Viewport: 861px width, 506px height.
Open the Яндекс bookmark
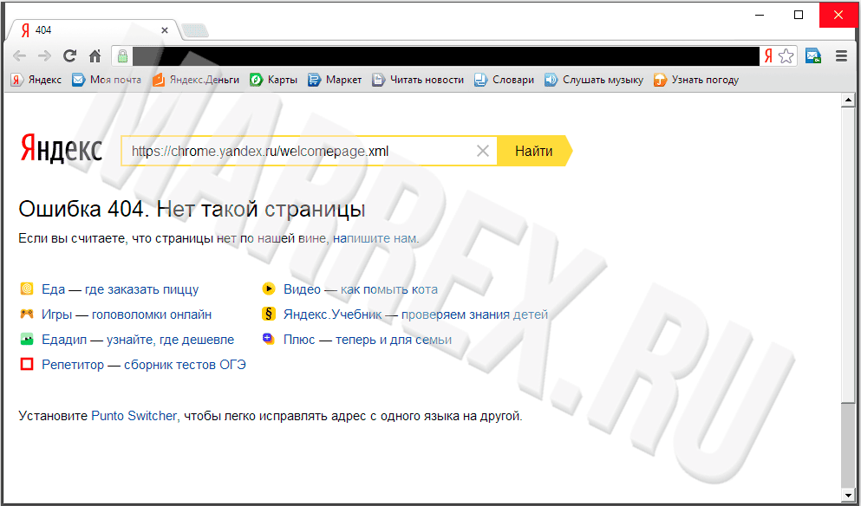click(36, 80)
